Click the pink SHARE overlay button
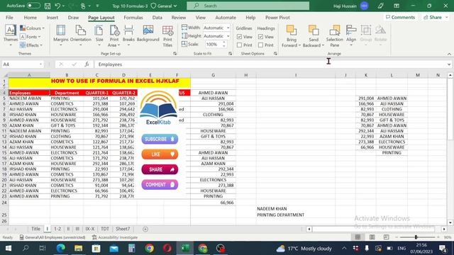Image resolution: width=454 pixels, height=255 pixels. tap(160, 169)
